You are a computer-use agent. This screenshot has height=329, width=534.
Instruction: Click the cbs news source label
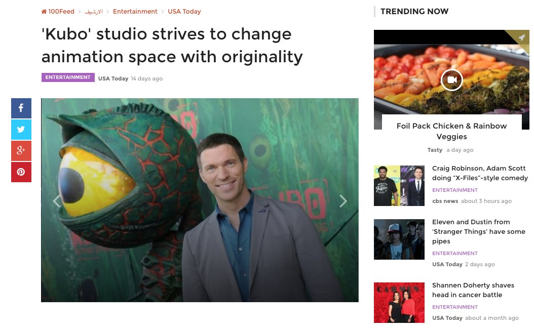445,201
